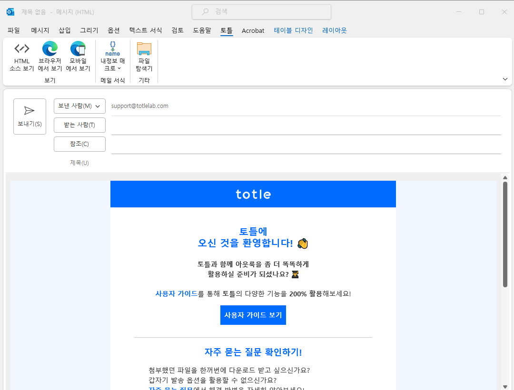The width and height of the screenshot is (514, 390).
Task: Click the scroll down arrow
Action: 505,387
